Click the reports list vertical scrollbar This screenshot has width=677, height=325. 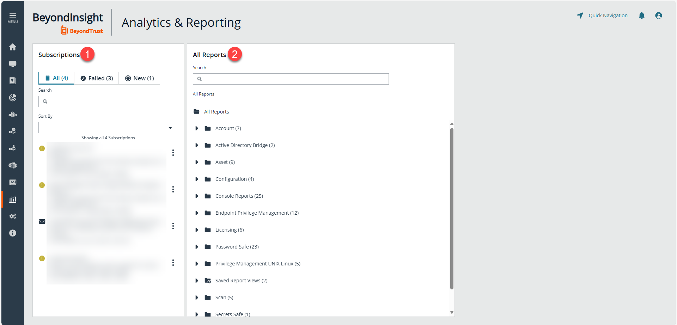pos(452,209)
